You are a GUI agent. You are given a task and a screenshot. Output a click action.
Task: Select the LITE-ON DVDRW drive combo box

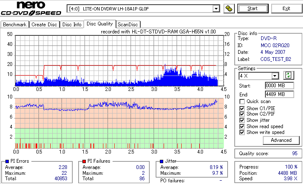(143, 9)
